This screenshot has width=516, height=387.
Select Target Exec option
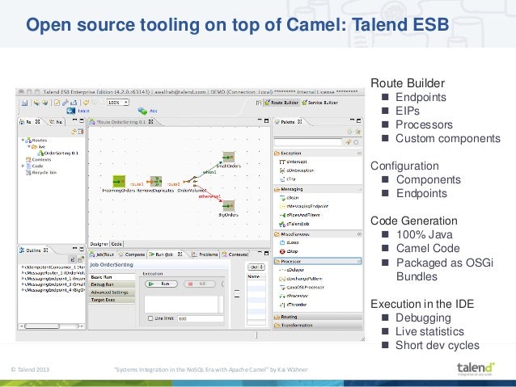112,300
